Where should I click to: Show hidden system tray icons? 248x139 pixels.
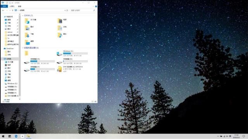218,136
